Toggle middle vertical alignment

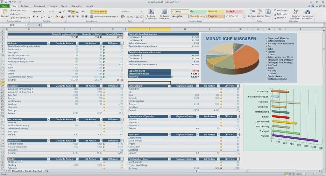point(73,12)
